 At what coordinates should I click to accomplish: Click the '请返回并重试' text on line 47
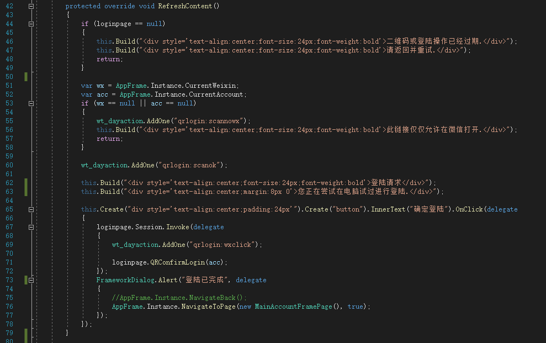coord(409,50)
